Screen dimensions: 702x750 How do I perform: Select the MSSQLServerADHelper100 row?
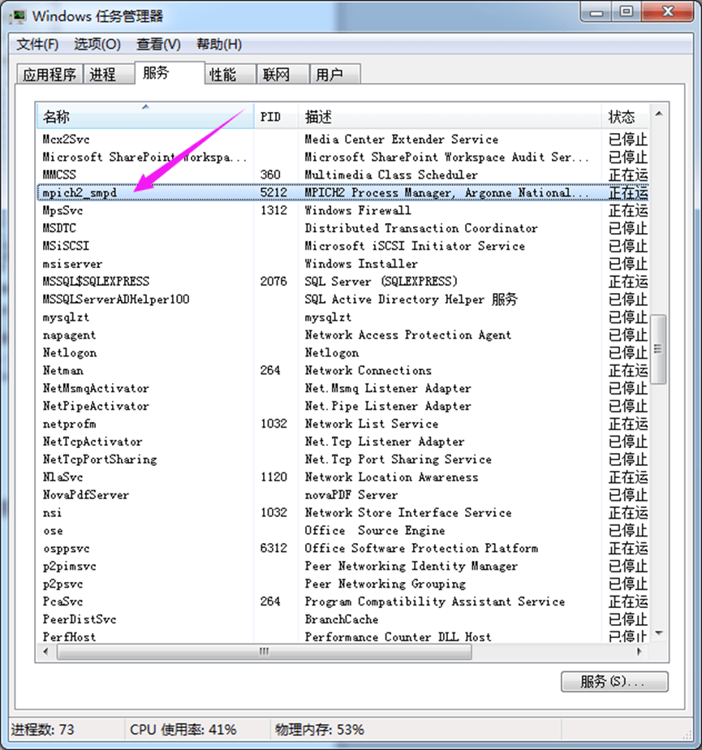point(342,300)
